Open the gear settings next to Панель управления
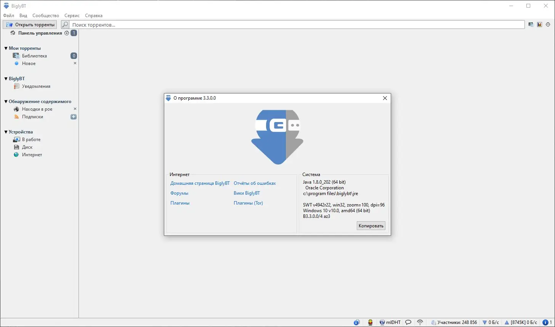This screenshot has width=555, height=327. click(x=67, y=33)
